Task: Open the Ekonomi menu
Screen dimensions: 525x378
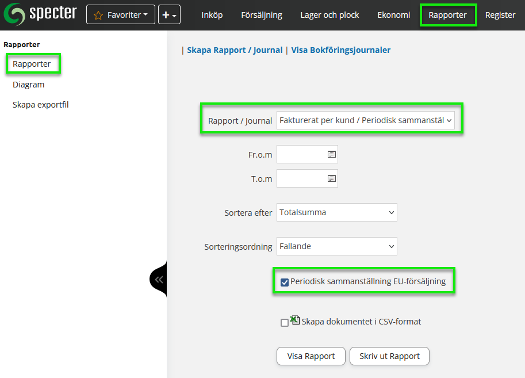Action: click(x=393, y=15)
